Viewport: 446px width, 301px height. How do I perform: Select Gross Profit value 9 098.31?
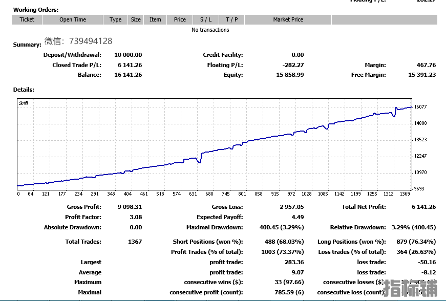130,207
